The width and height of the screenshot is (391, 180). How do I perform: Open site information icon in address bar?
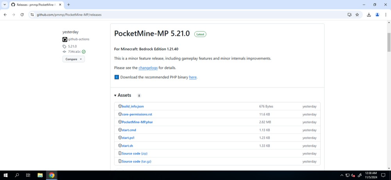coord(32,15)
